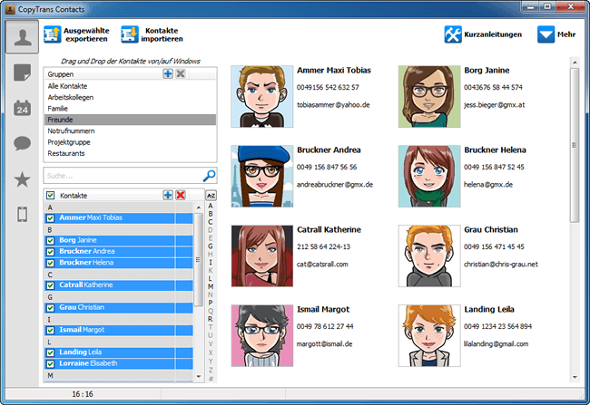The image size is (590, 405).
Task: Click email tobiasammer@yahoo.de
Action: pos(333,105)
